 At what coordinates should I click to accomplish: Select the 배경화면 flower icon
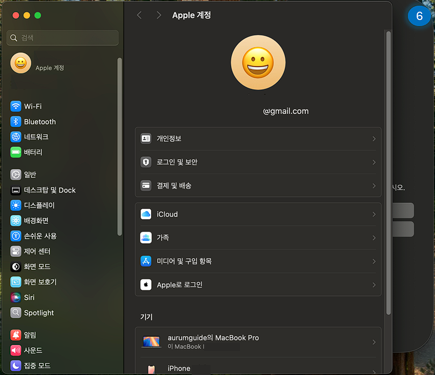coord(16,220)
